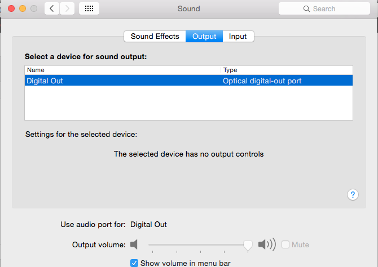Switch to the Sound Effects tab

click(x=155, y=36)
